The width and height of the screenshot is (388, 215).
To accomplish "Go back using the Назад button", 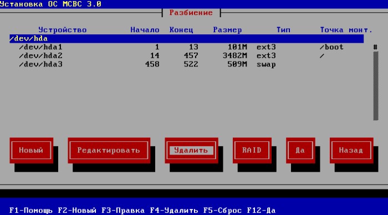I will 351,150.
